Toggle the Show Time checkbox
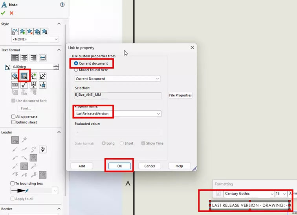297x215 pixels. coord(143,143)
